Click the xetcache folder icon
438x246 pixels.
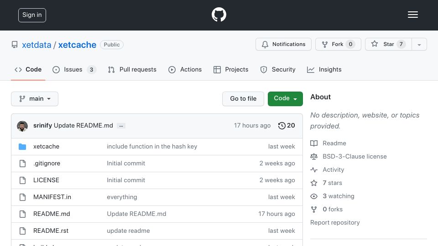coord(22,146)
